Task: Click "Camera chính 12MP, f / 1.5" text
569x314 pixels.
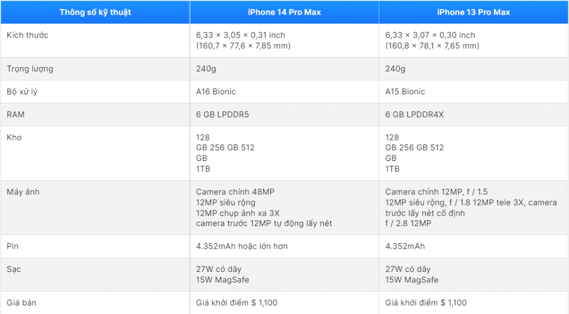Action: tap(437, 192)
